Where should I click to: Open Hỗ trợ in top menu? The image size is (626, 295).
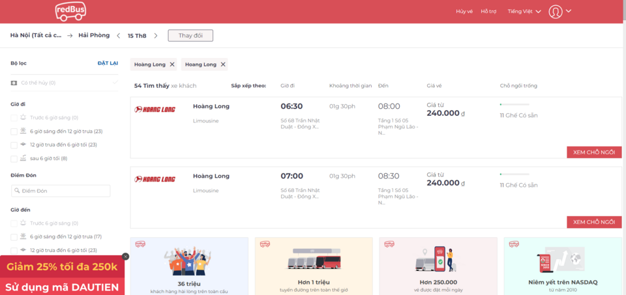click(488, 12)
